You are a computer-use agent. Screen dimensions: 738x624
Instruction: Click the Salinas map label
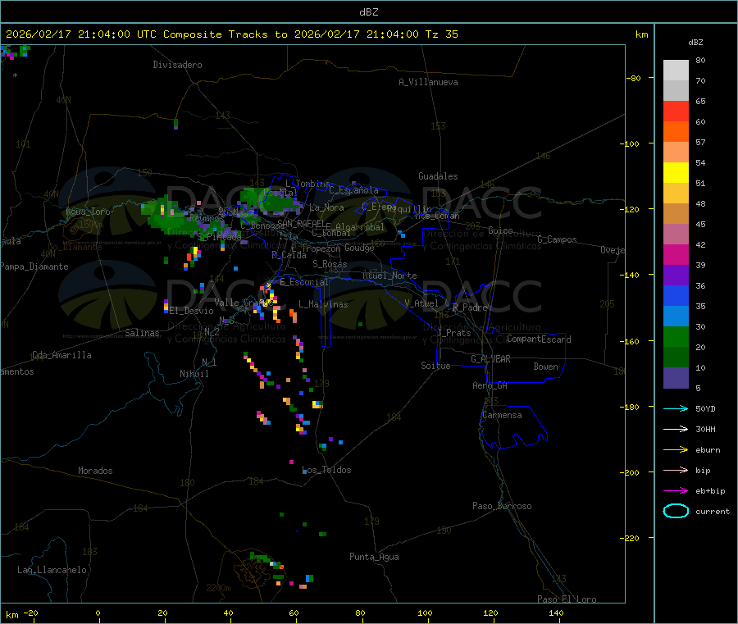(142, 333)
